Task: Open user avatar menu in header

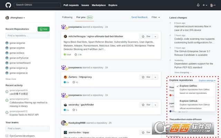Action: tap(213, 5)
